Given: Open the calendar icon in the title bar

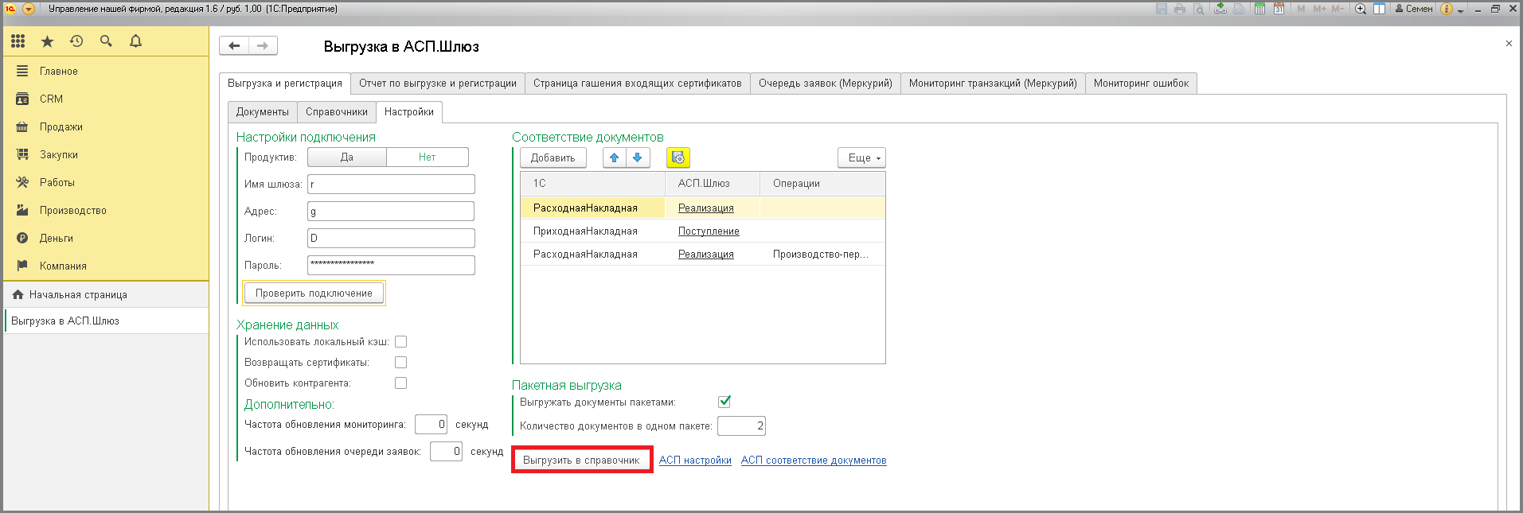Looking at the screenshot, I should [1279, 9].
